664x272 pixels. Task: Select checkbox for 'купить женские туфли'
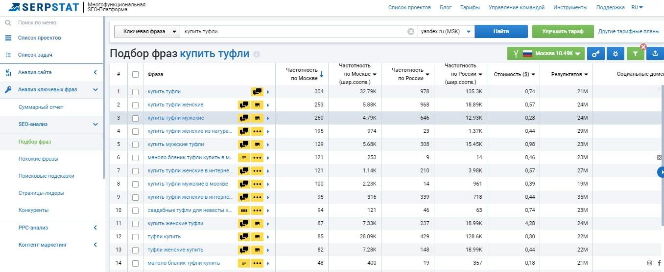(x=135, y=223)
